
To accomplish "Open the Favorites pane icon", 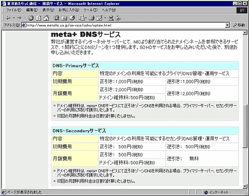I will (64, 18).
